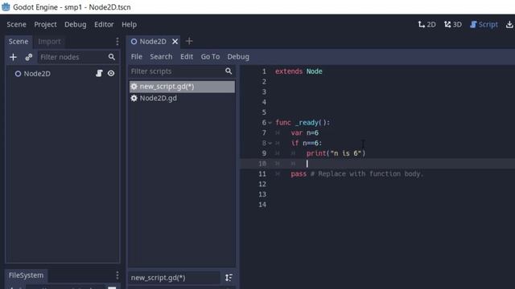Select the Node2D scene tab
515x289 pixels.
[153, 42]
